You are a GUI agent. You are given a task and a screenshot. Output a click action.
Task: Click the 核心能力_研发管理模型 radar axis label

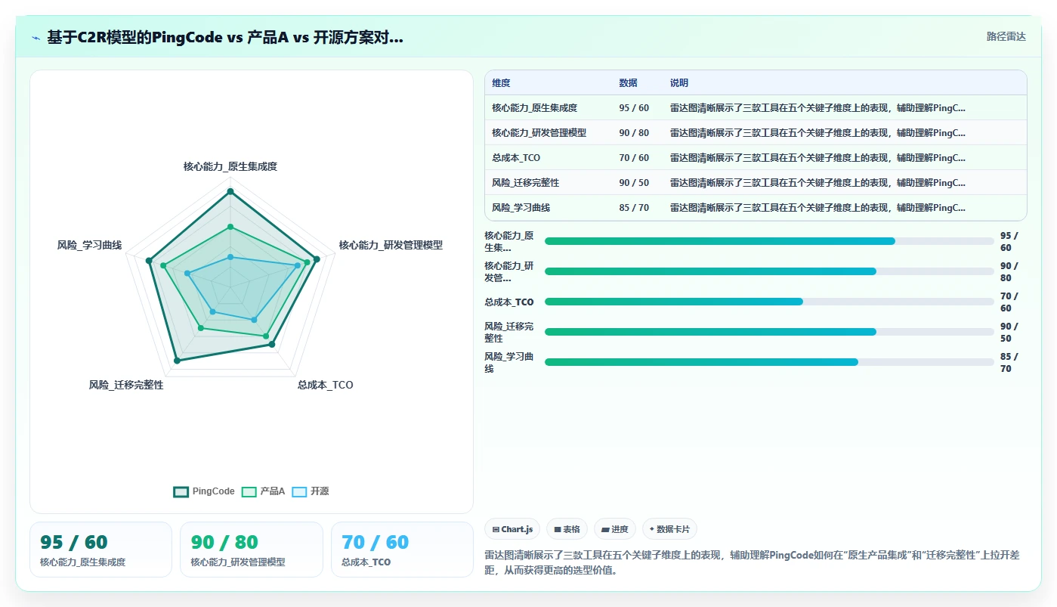coord(391,245)
